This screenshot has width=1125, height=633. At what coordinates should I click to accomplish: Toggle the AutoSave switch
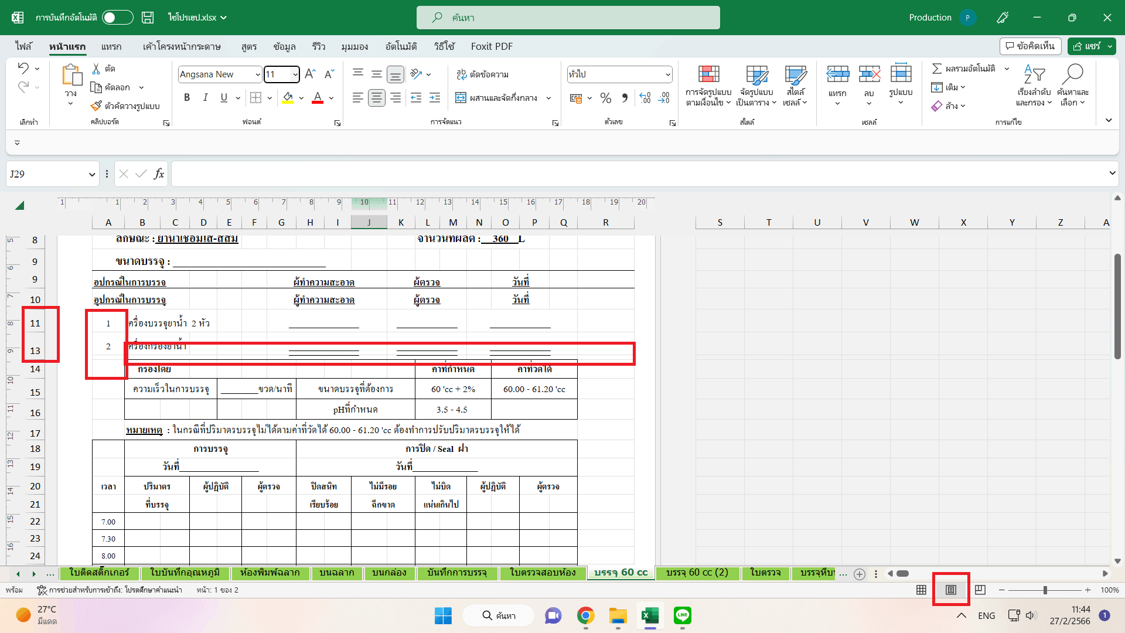117,18
